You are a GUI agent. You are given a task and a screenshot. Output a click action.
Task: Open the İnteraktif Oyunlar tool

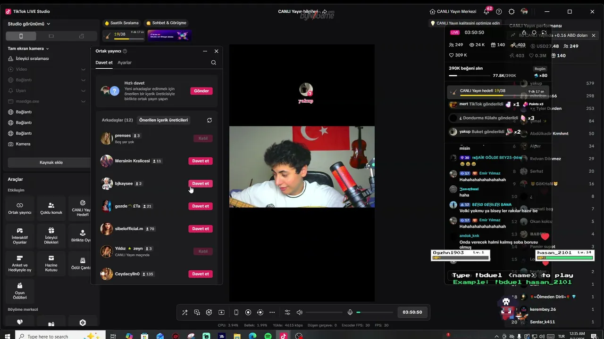(x=20, y=236)
